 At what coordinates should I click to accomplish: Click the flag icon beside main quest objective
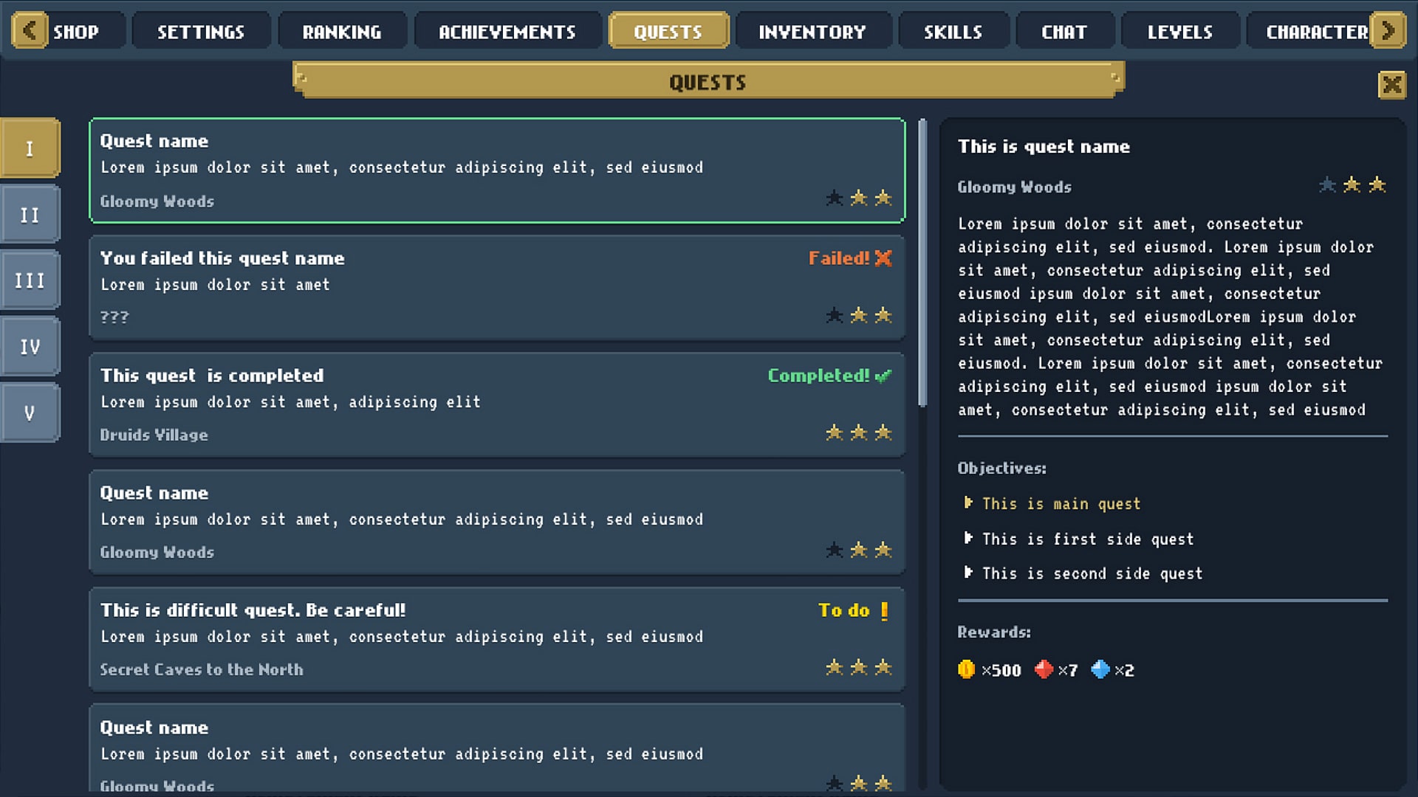click(969, 503)
